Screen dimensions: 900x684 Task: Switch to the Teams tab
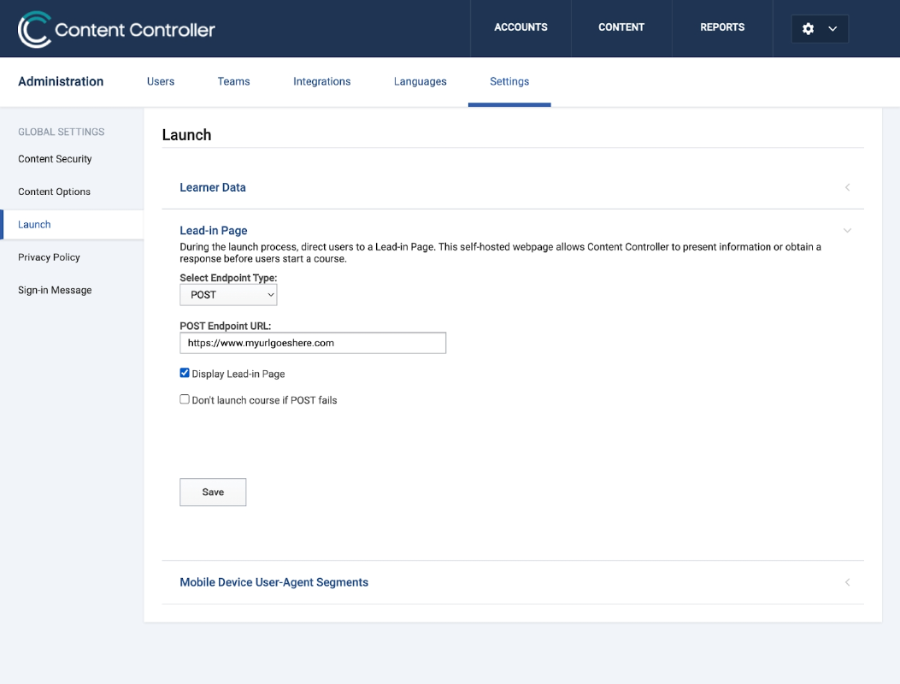click(233, 81)
